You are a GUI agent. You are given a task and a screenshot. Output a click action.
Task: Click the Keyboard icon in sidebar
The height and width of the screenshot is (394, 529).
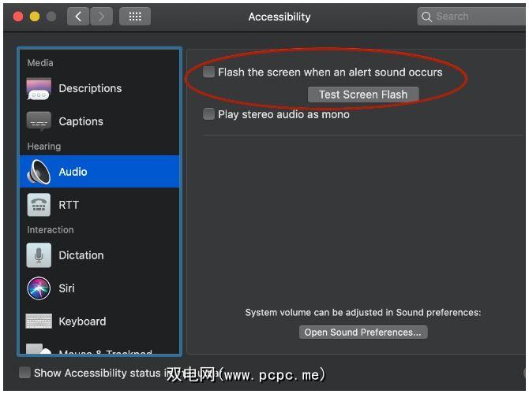point(39,322)
